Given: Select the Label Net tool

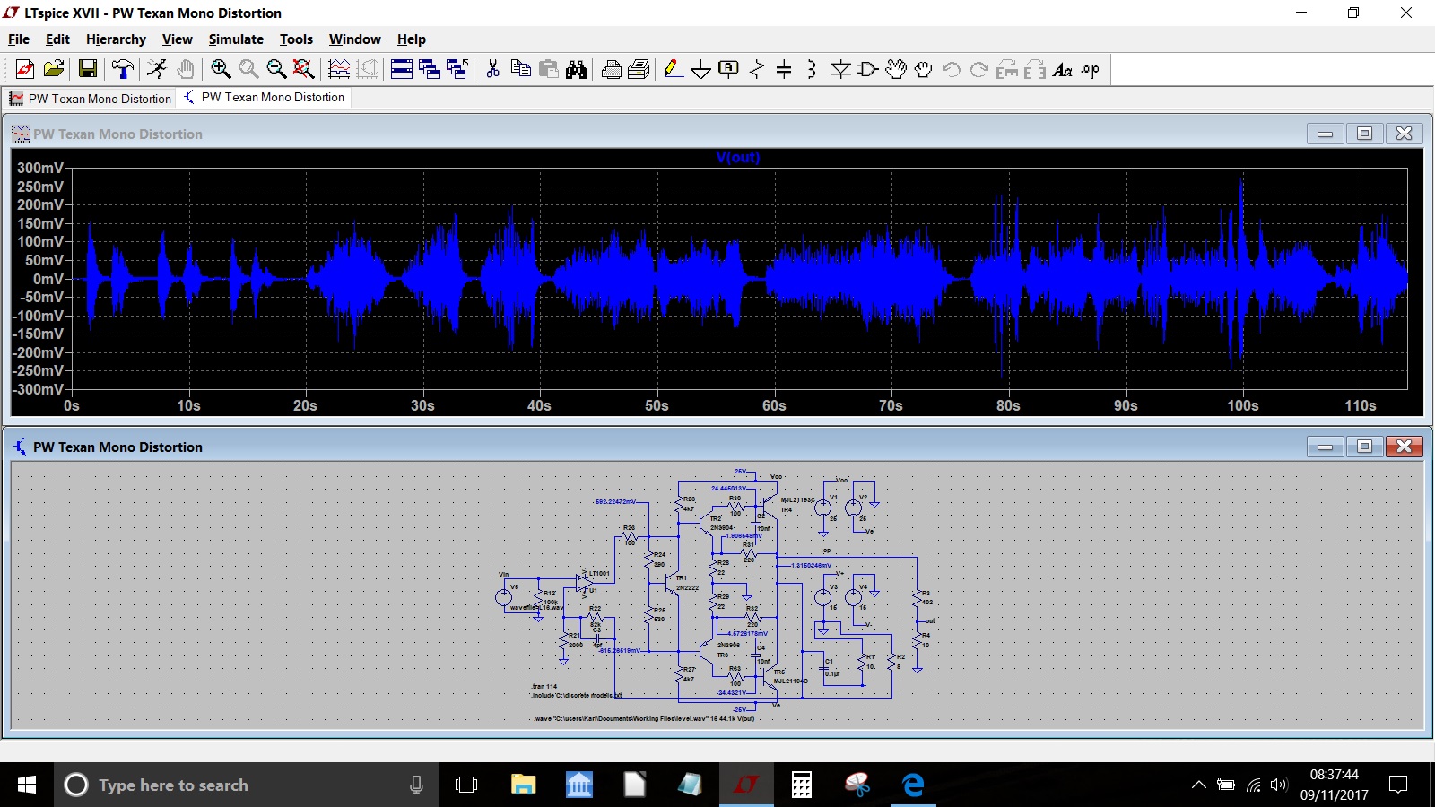Looking at the screenshot, I should pyautogui.click(x=729, y=69).
